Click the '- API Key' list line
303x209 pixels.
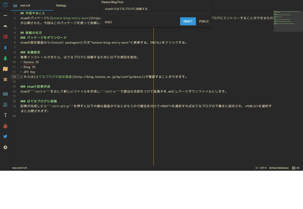click(x=28, y=72)
